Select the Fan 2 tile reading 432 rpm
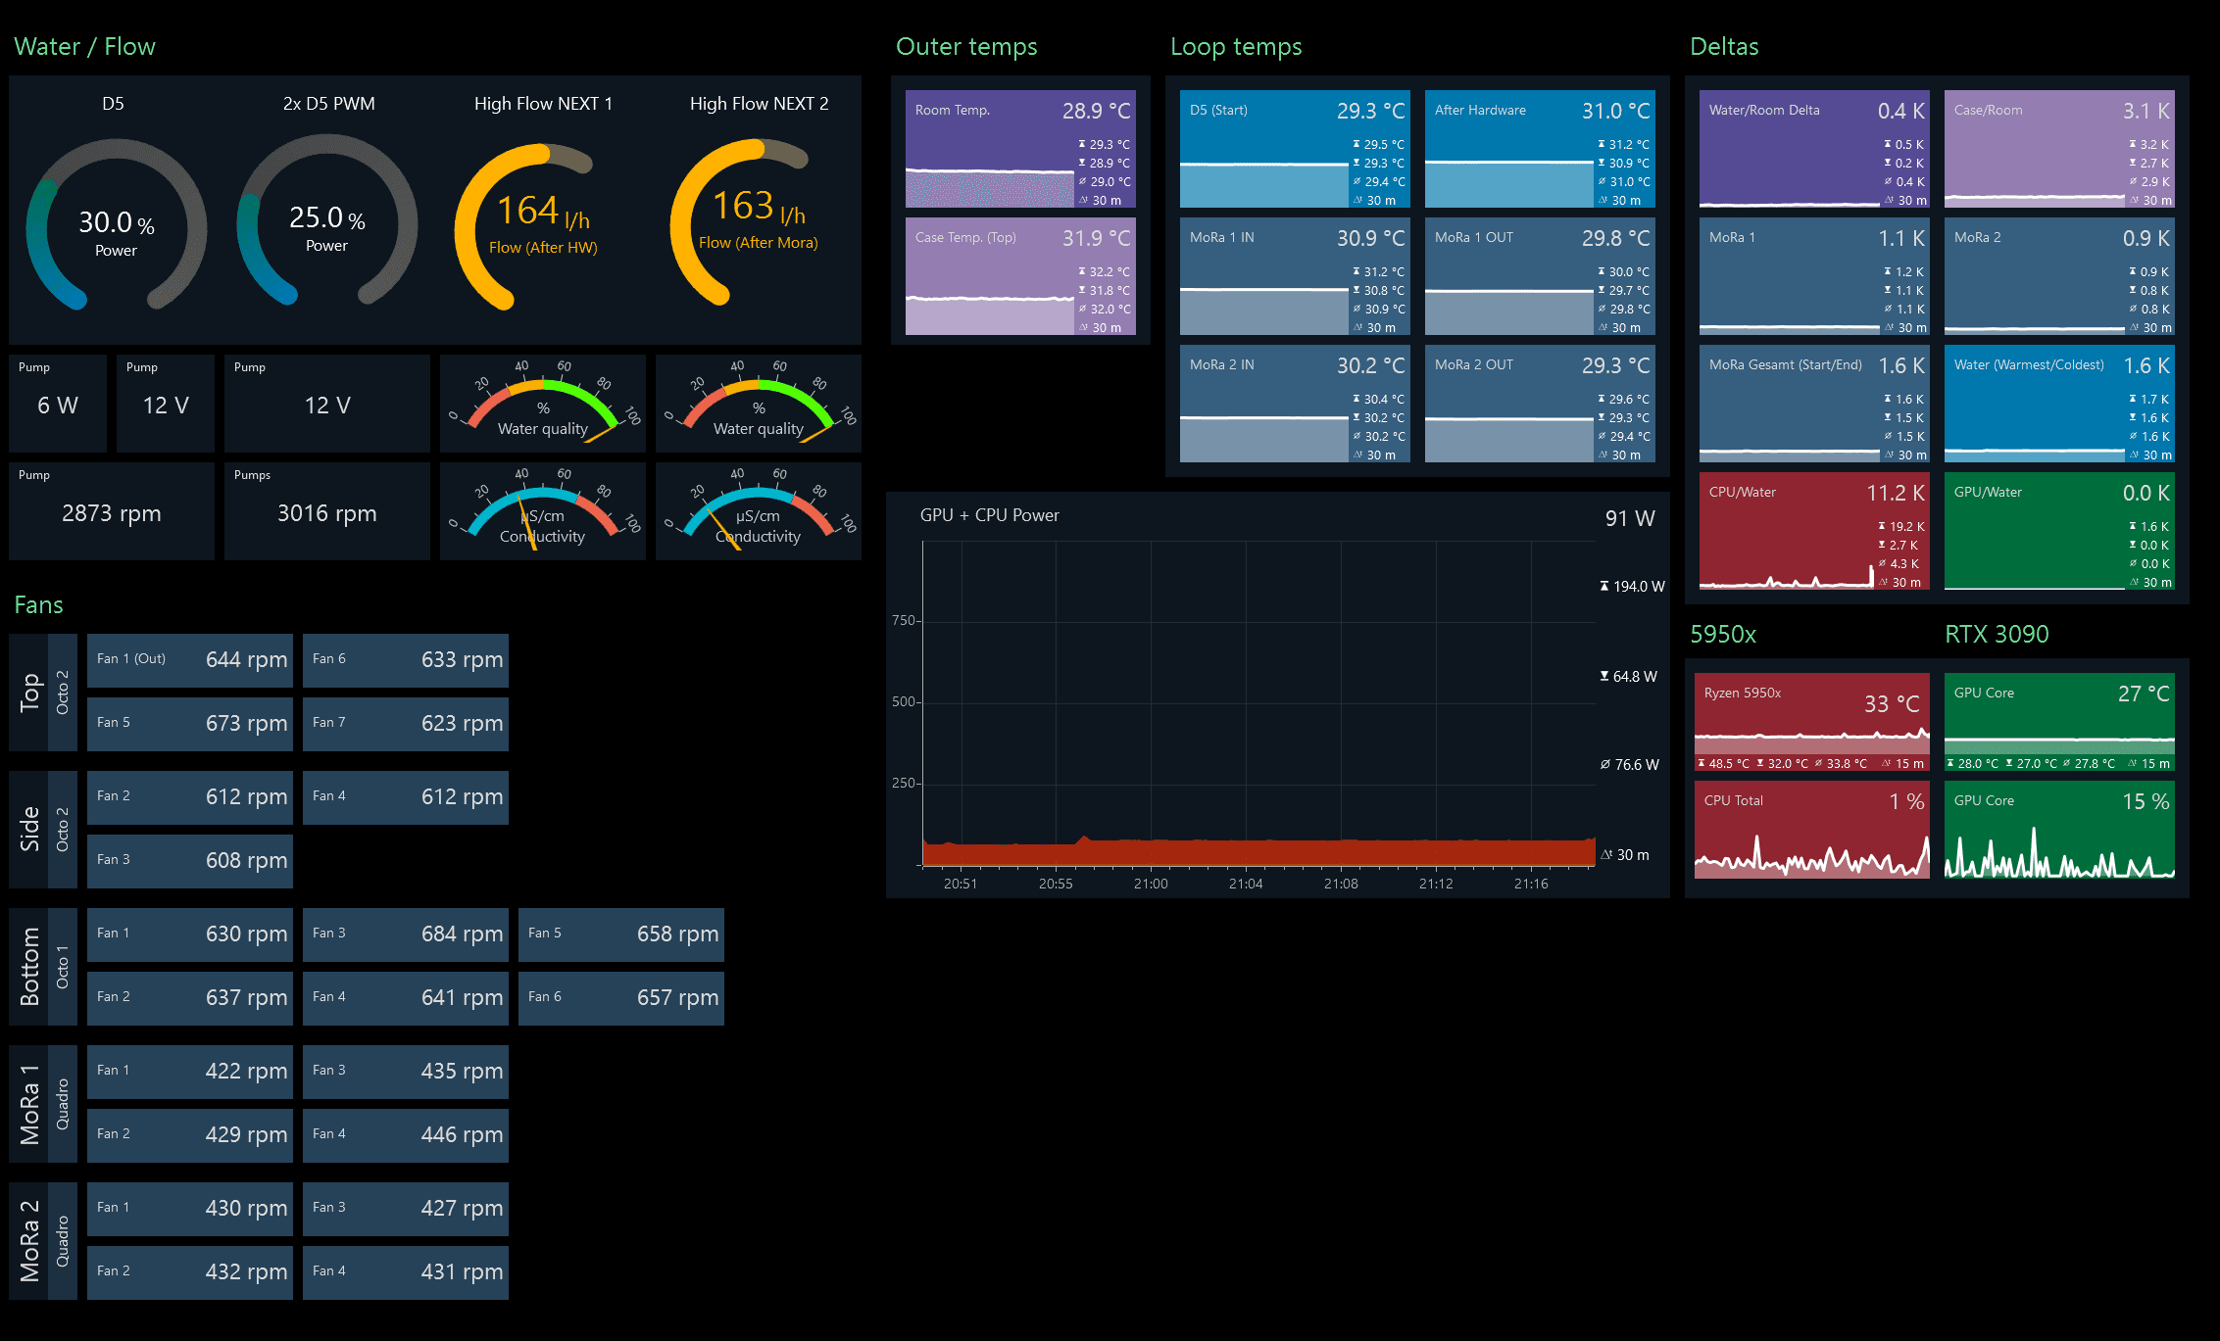This screenshot has height=1341, width=2220. point(190,1272)
